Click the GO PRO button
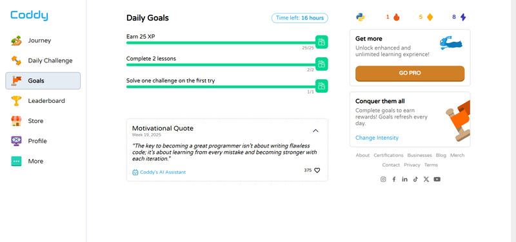Viewport: 516px width, 242px height. point(410,73)
